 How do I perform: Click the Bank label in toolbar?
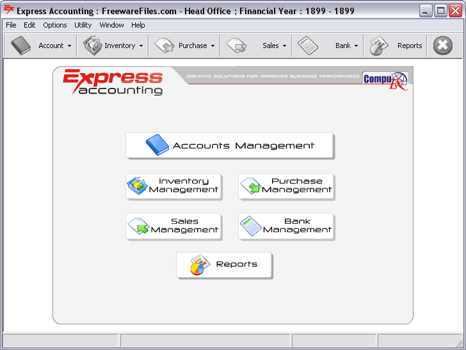[x=343, y=46]
